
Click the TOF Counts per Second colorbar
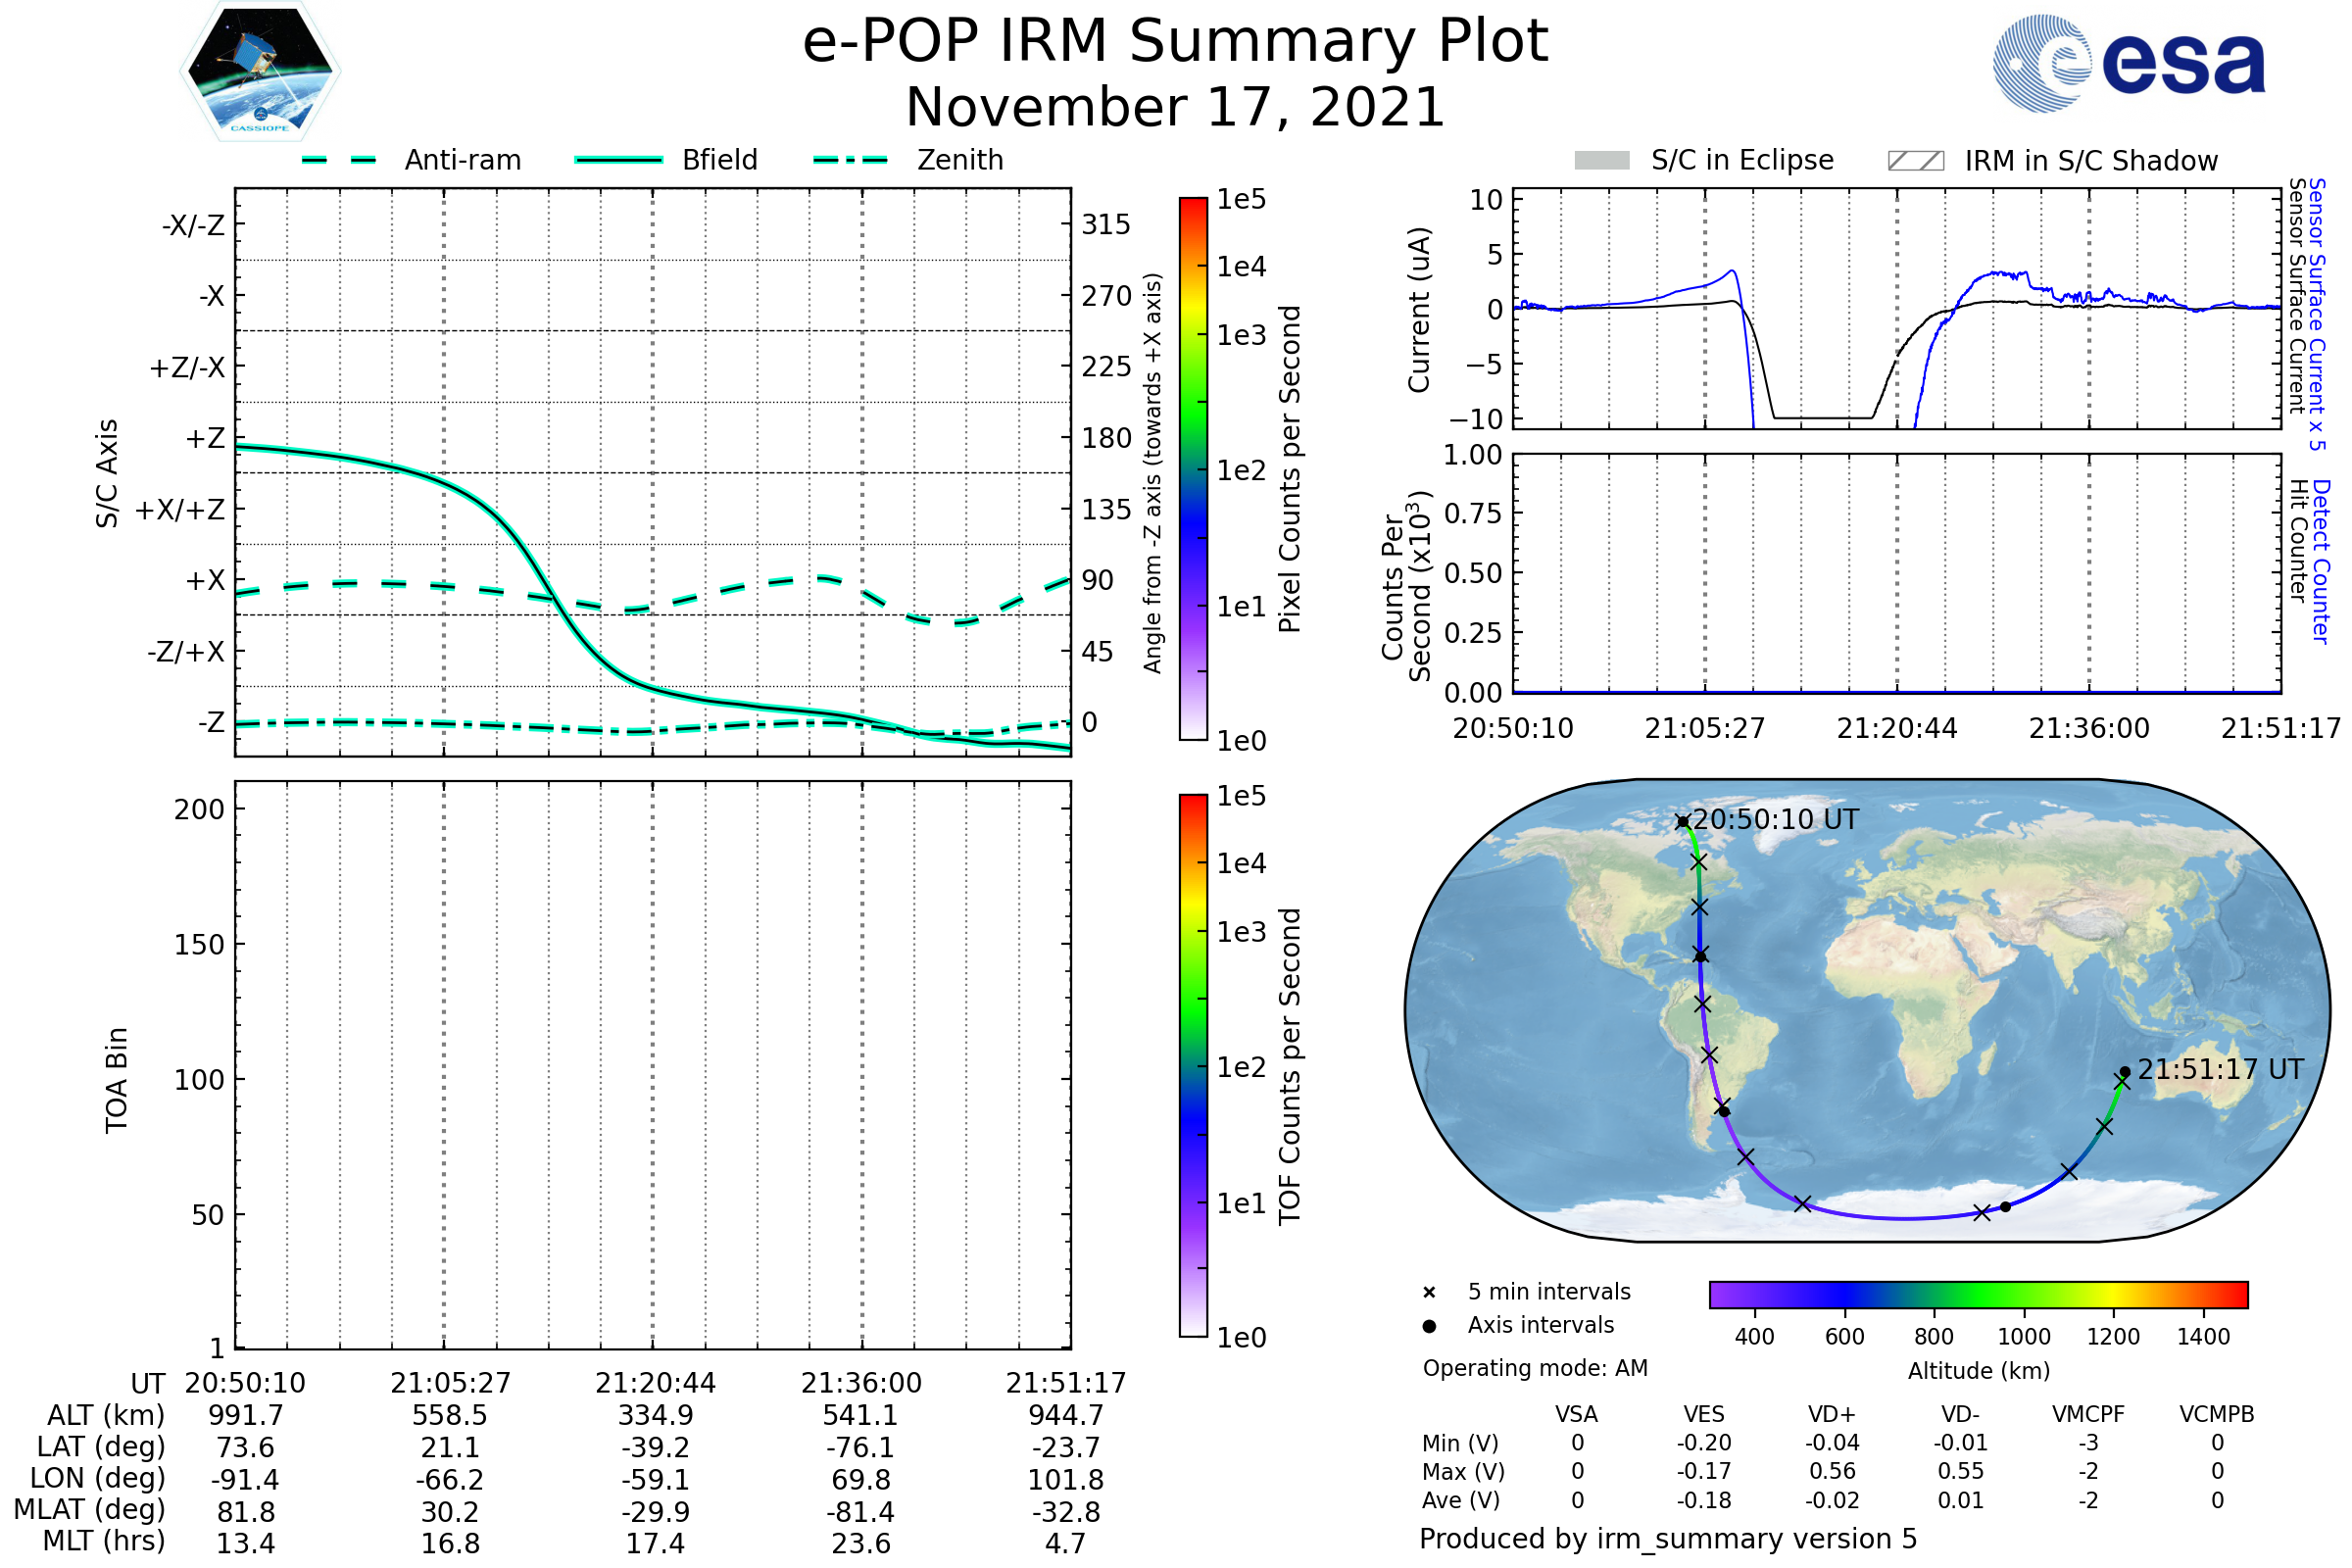(1193, 1065)
